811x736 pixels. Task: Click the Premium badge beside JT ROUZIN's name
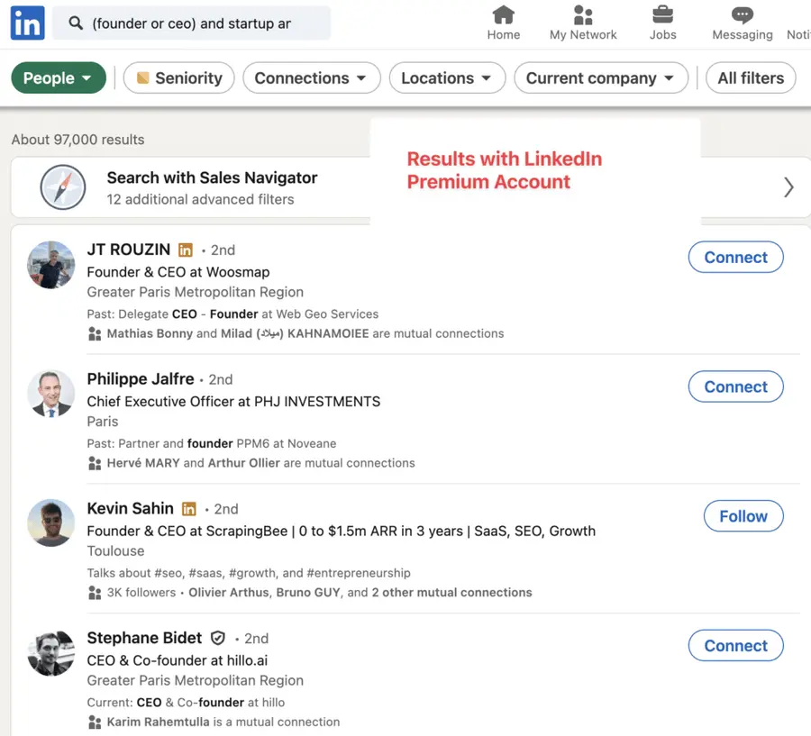(186, 250)
